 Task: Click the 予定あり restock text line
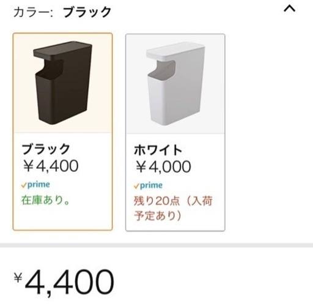coord(158,215)
